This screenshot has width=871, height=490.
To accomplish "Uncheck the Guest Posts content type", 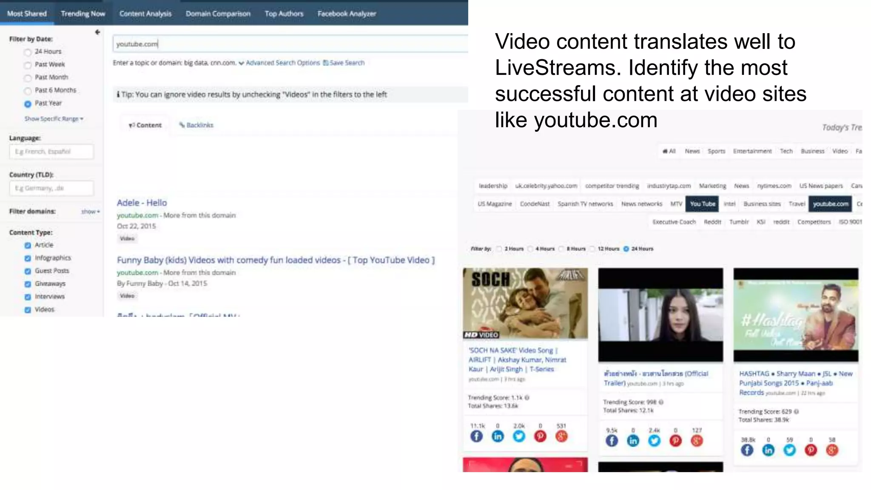I will [28, 271].
